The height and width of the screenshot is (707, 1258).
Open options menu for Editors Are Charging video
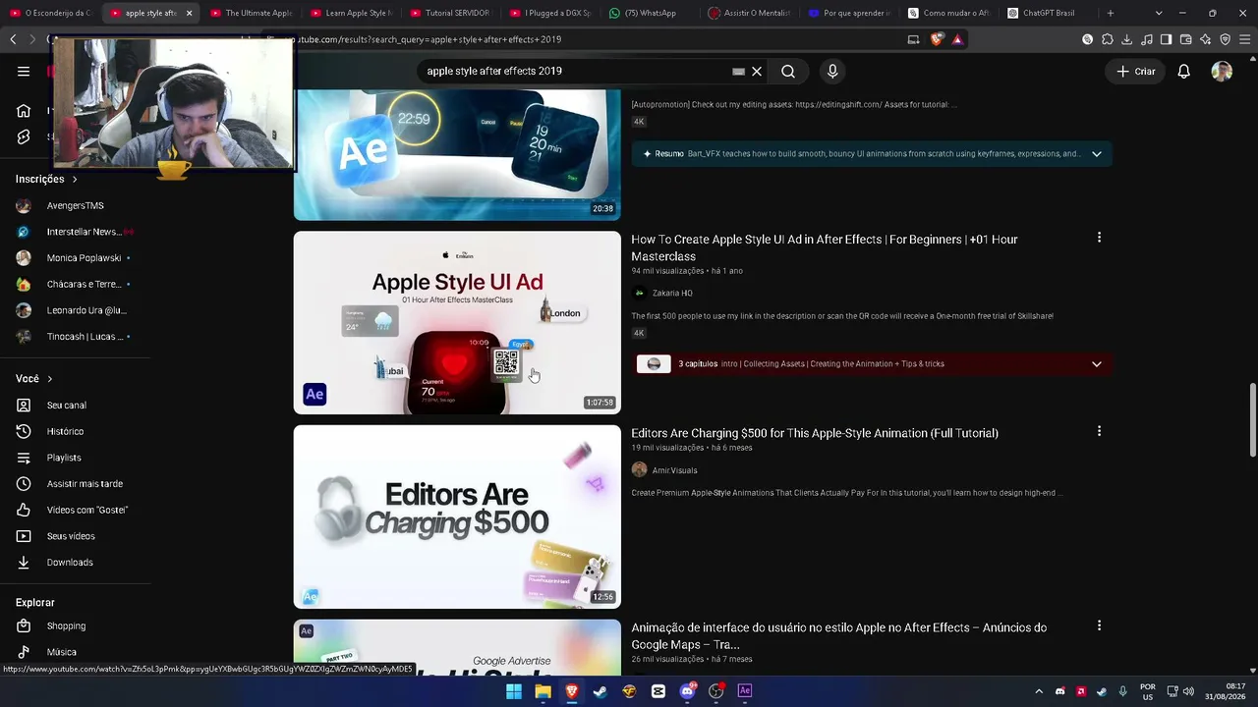pyautogui.click(x=1099, y=431)
